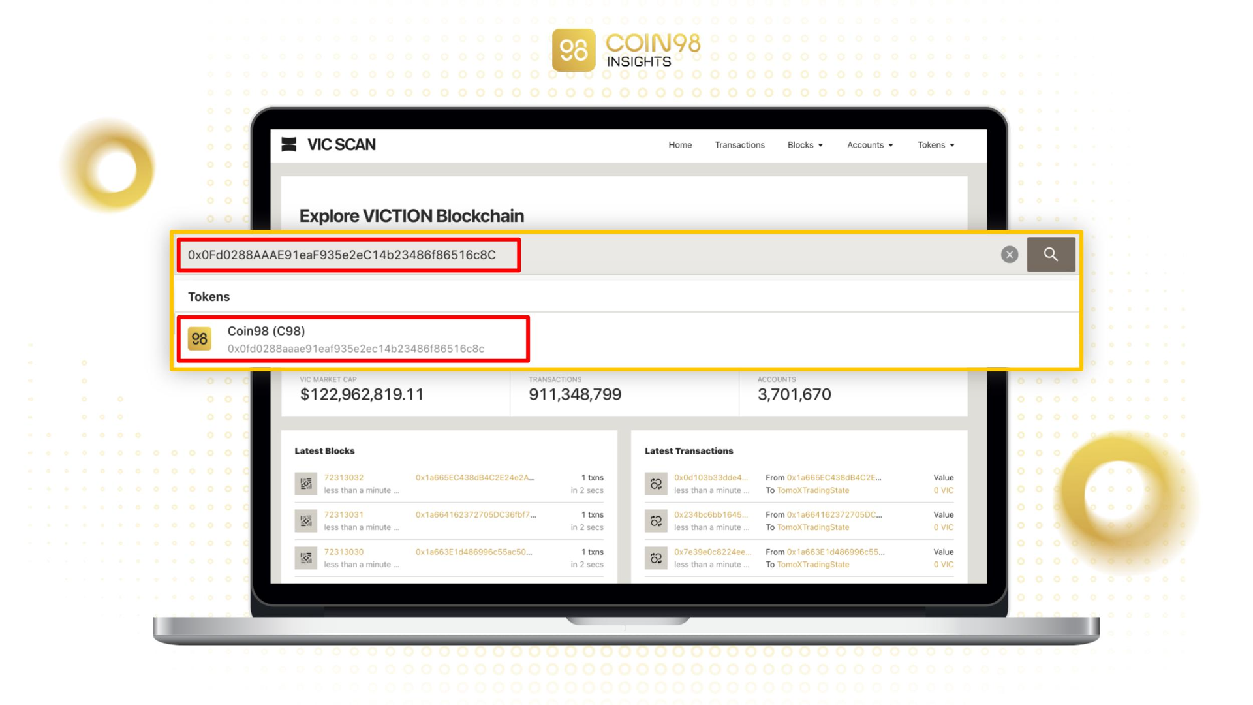Click the Tokens section header in search results

click(209, 297)
